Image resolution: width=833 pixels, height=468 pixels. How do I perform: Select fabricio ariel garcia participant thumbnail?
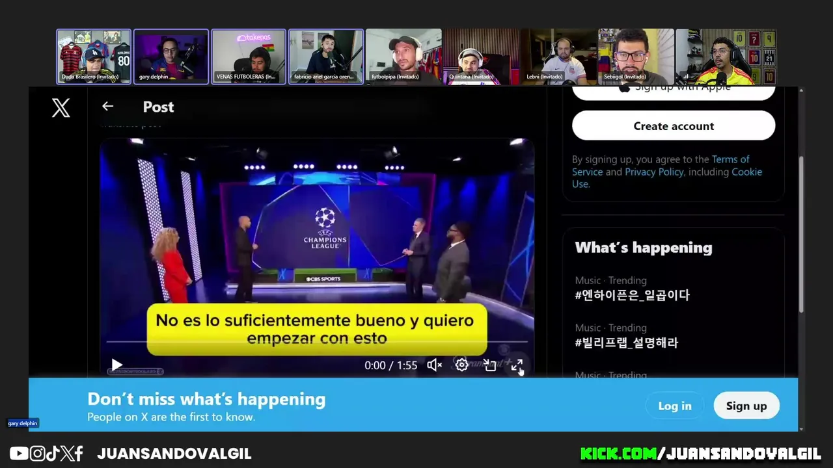click(326, 57)
